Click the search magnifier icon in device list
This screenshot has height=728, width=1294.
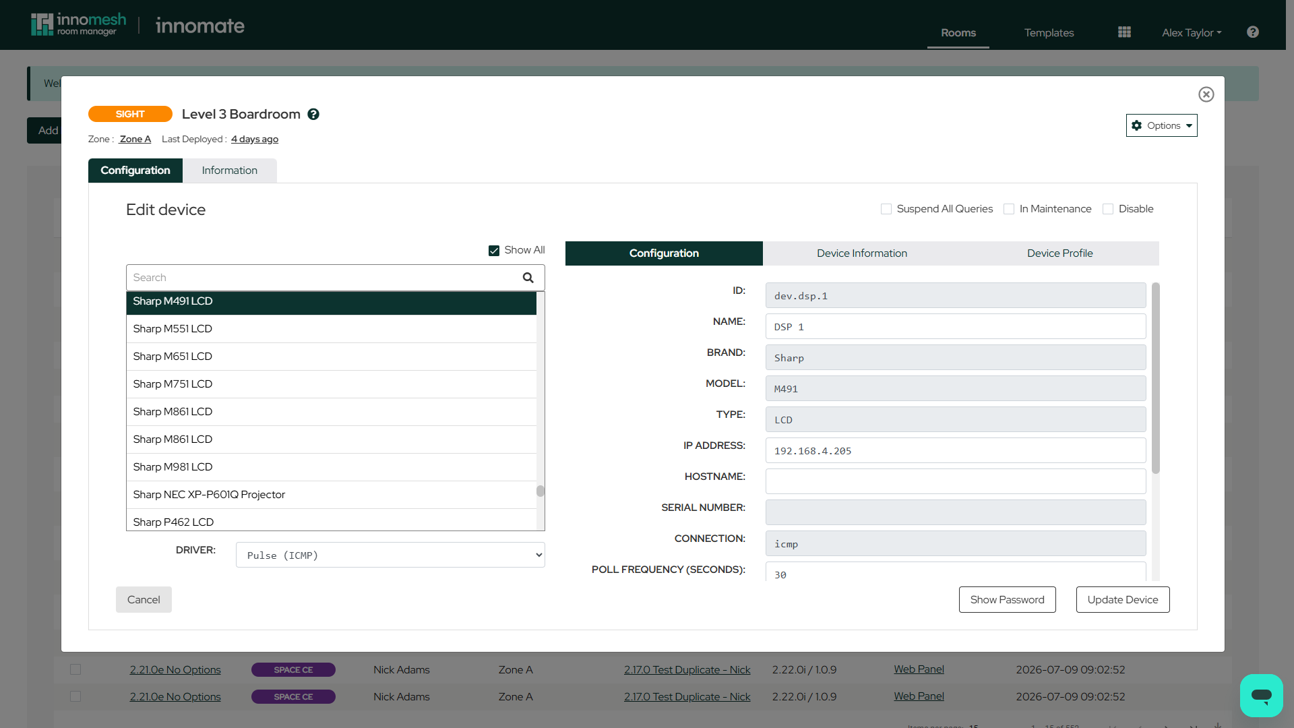528,278
